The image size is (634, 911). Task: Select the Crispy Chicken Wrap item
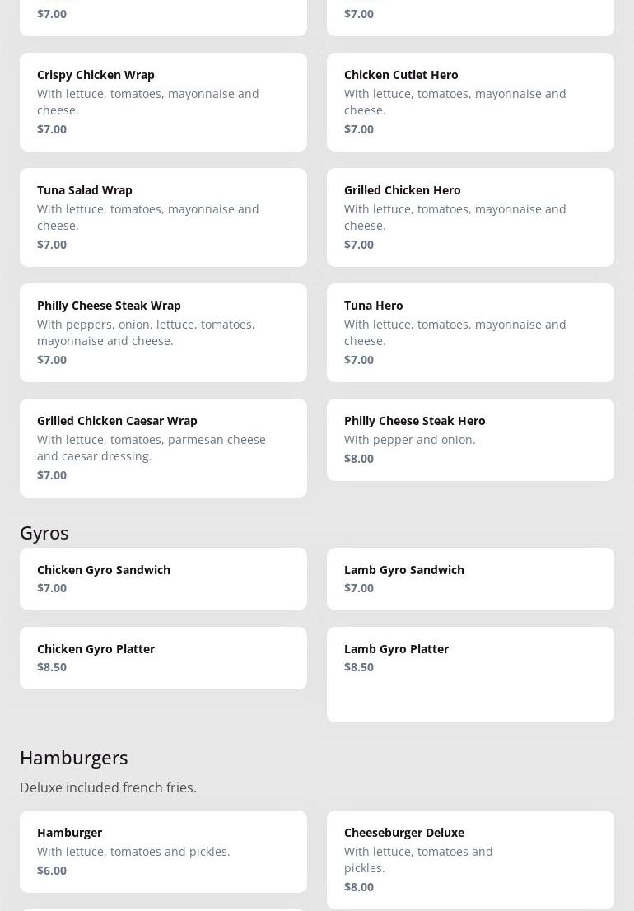[x=163, y=102]
